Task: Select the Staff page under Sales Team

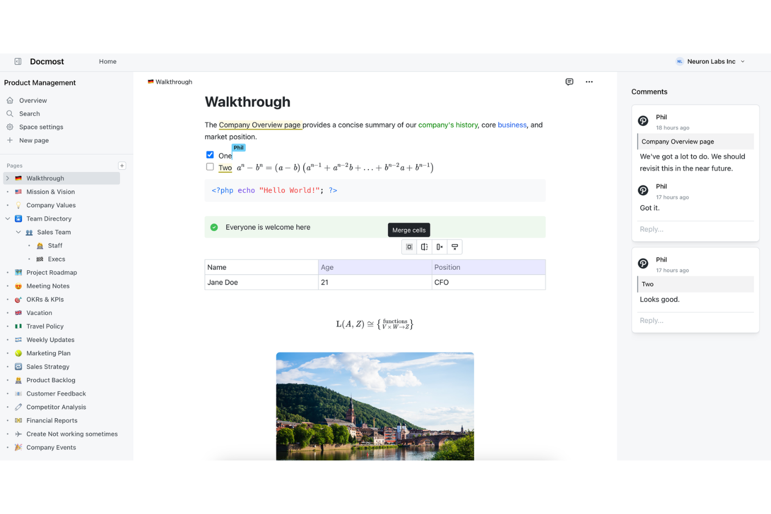Action: point(55,246)
